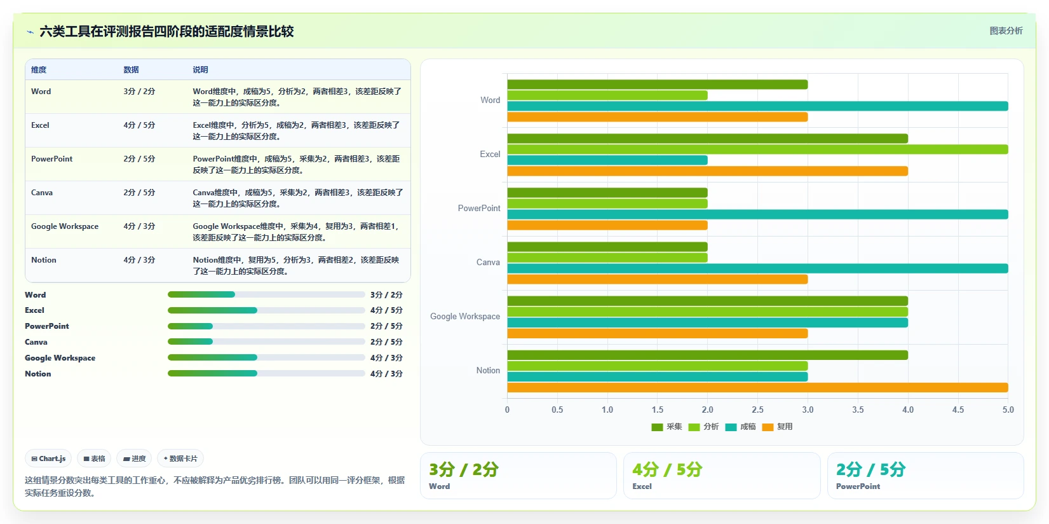The width and height of the screenshot is (1049, 524).
Task: Open the 3分 / 2分 Word data card
Action: 518,476
